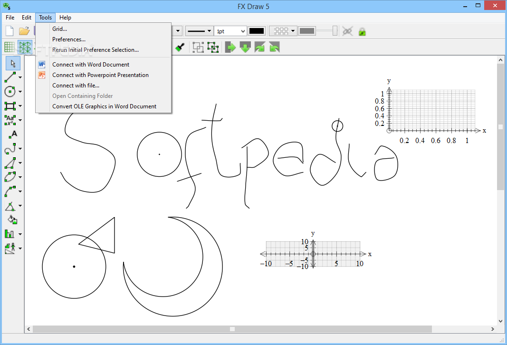Select the paint bucket fill tool
The height and width of the screenshot is (345, 507).
[13, 220]
